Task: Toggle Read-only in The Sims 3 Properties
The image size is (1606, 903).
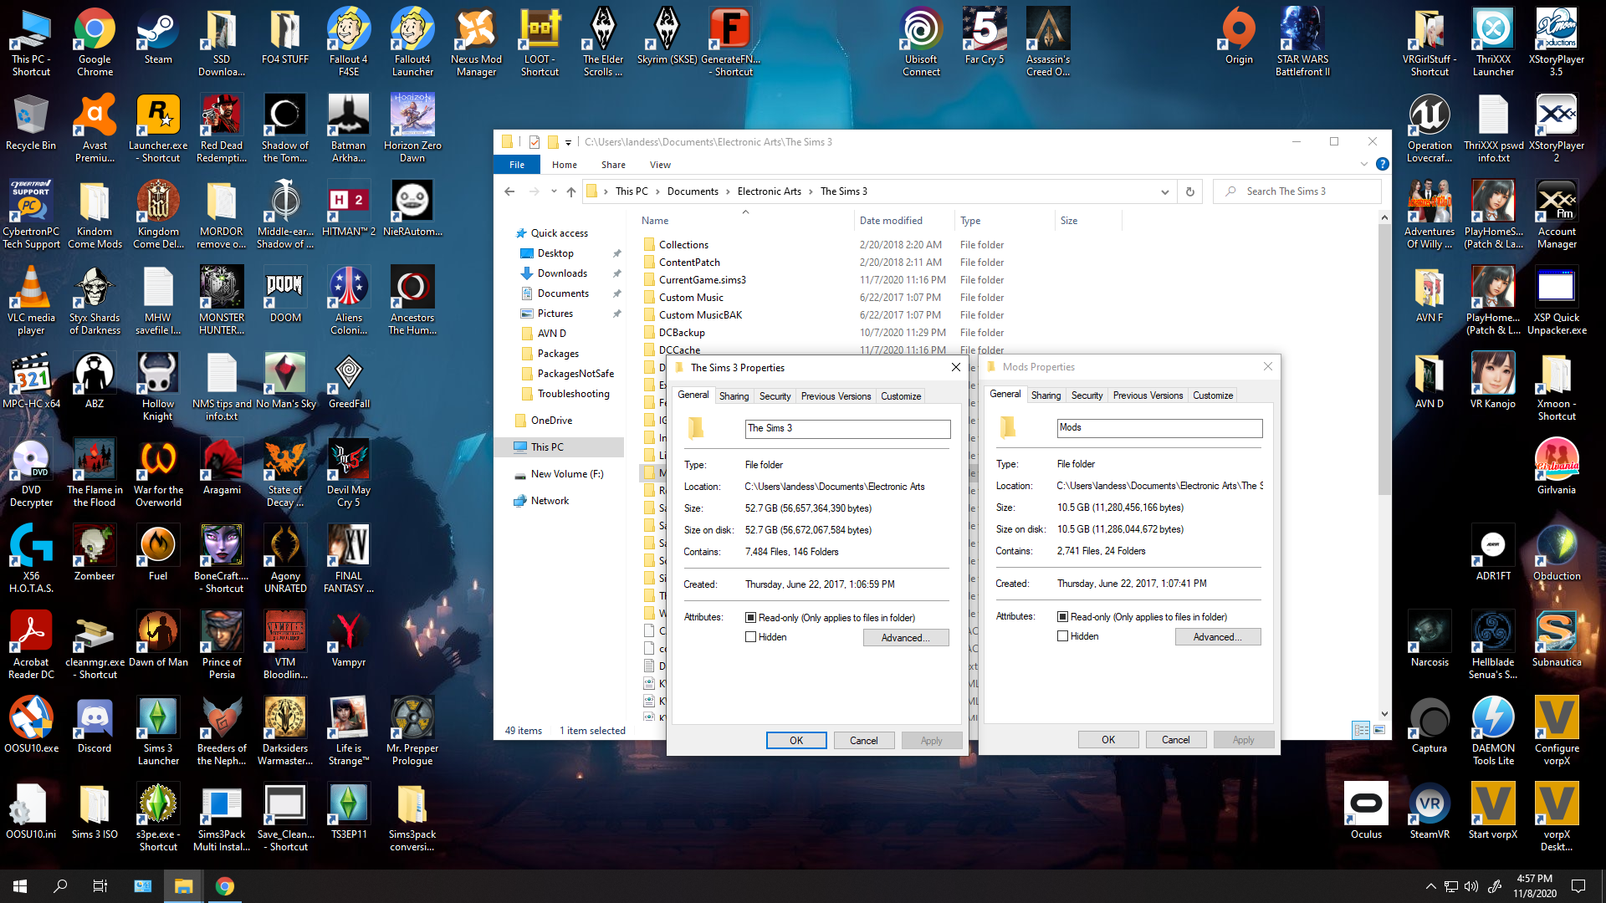Action: pos(750,618)
